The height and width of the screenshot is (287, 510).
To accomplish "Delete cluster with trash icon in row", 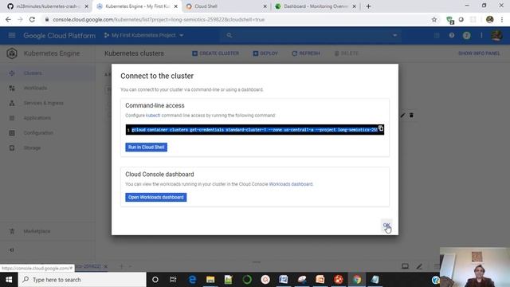I will pyautogui.click(x=411, y=115).
